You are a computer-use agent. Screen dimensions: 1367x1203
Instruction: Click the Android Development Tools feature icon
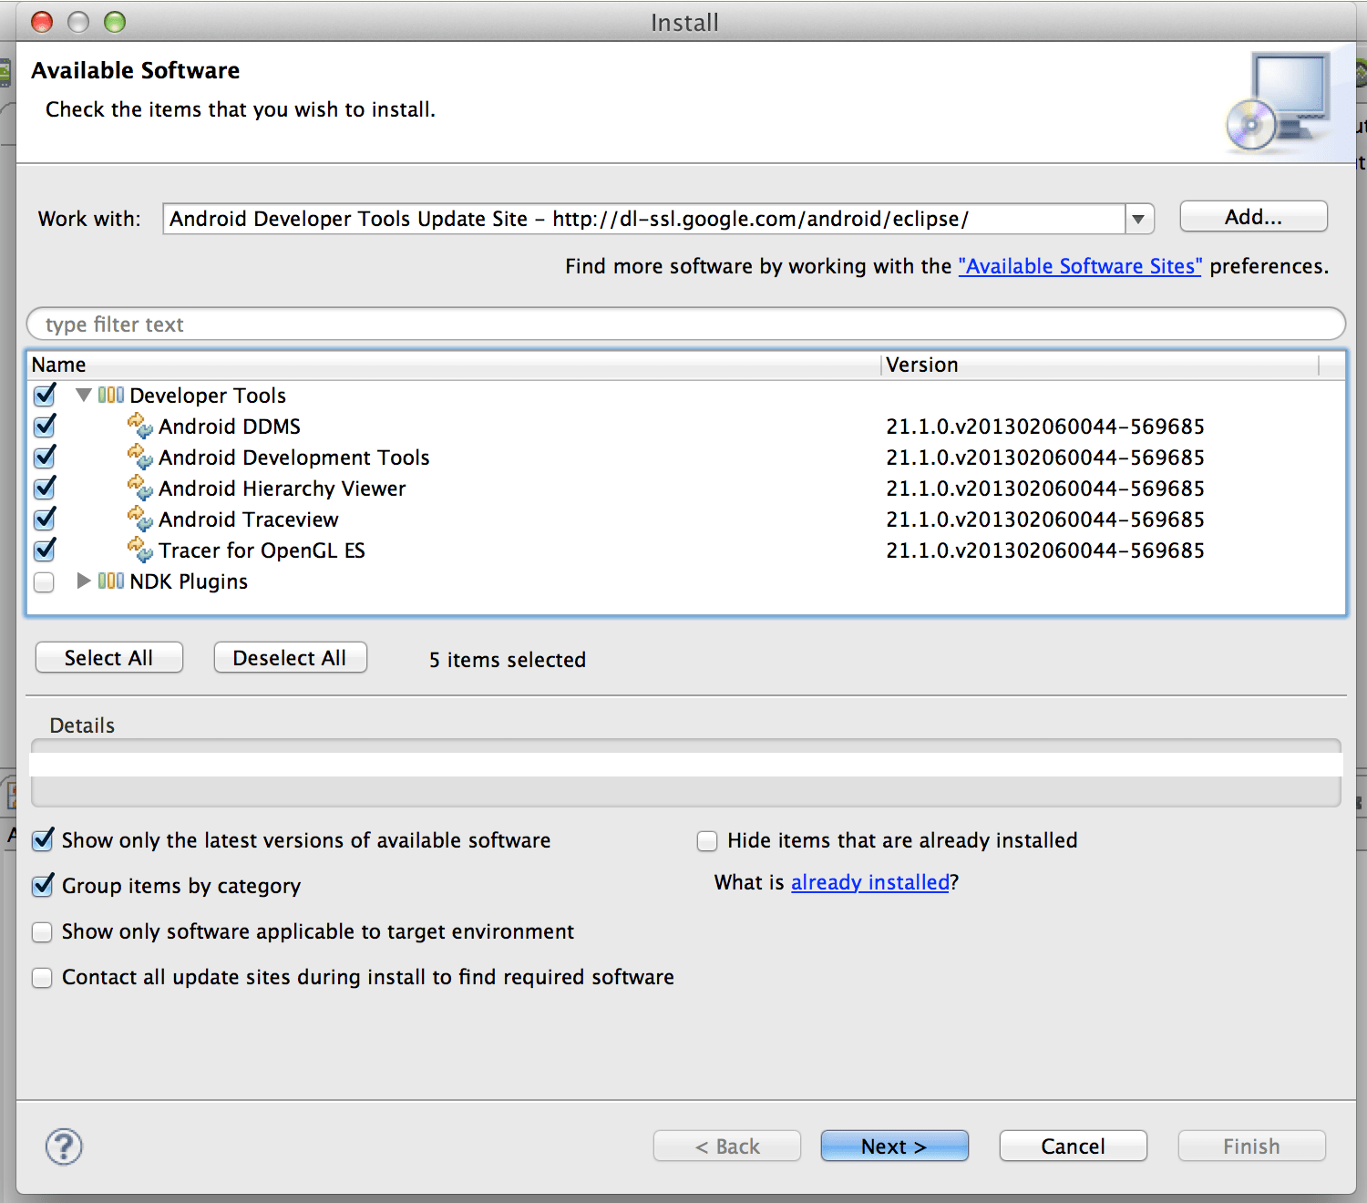click(x=140, y=457)
